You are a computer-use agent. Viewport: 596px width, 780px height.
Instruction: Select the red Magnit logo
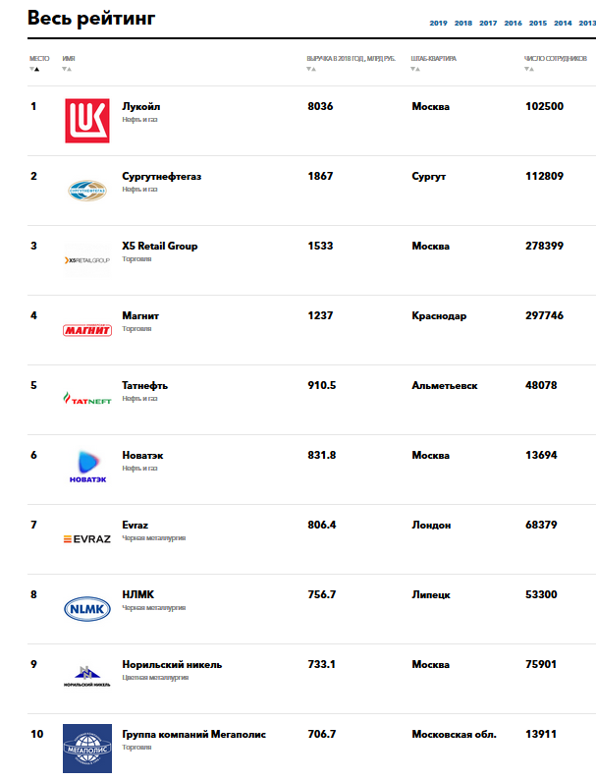(87, 330)
